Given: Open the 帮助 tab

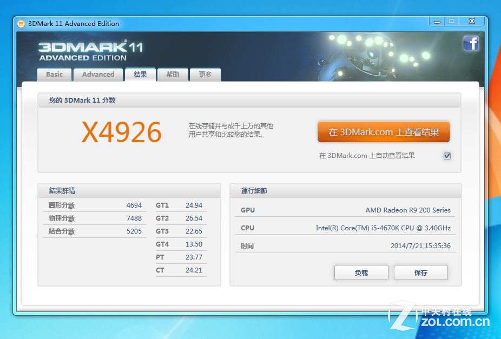Looking at the screenshot, I should click(173, 75).
